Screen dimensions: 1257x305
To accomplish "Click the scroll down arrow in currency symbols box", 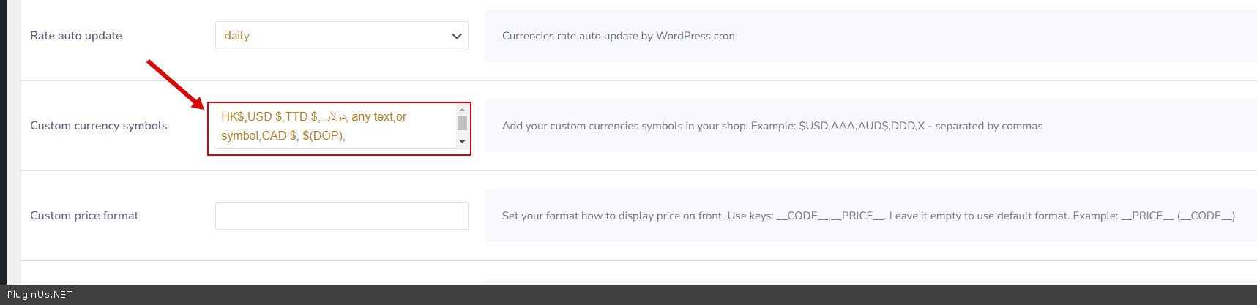I will [462, 142].
